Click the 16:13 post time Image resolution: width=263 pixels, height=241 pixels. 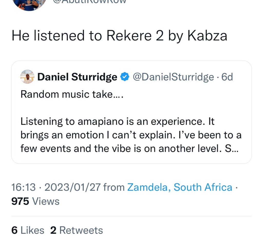point(24,187)
